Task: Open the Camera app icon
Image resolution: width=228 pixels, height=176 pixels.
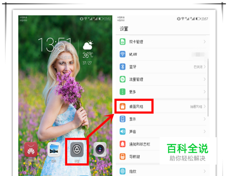Action: click(100, 150)
